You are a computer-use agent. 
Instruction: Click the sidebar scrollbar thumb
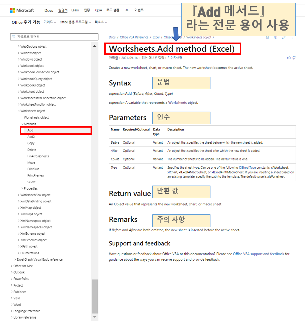coord(95,296)
